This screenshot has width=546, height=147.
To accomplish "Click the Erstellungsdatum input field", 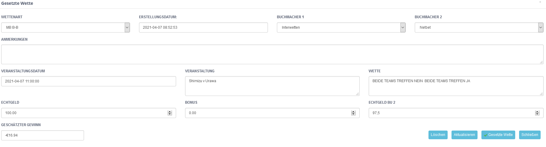I will pyautogui.click(x=203, y=27).
